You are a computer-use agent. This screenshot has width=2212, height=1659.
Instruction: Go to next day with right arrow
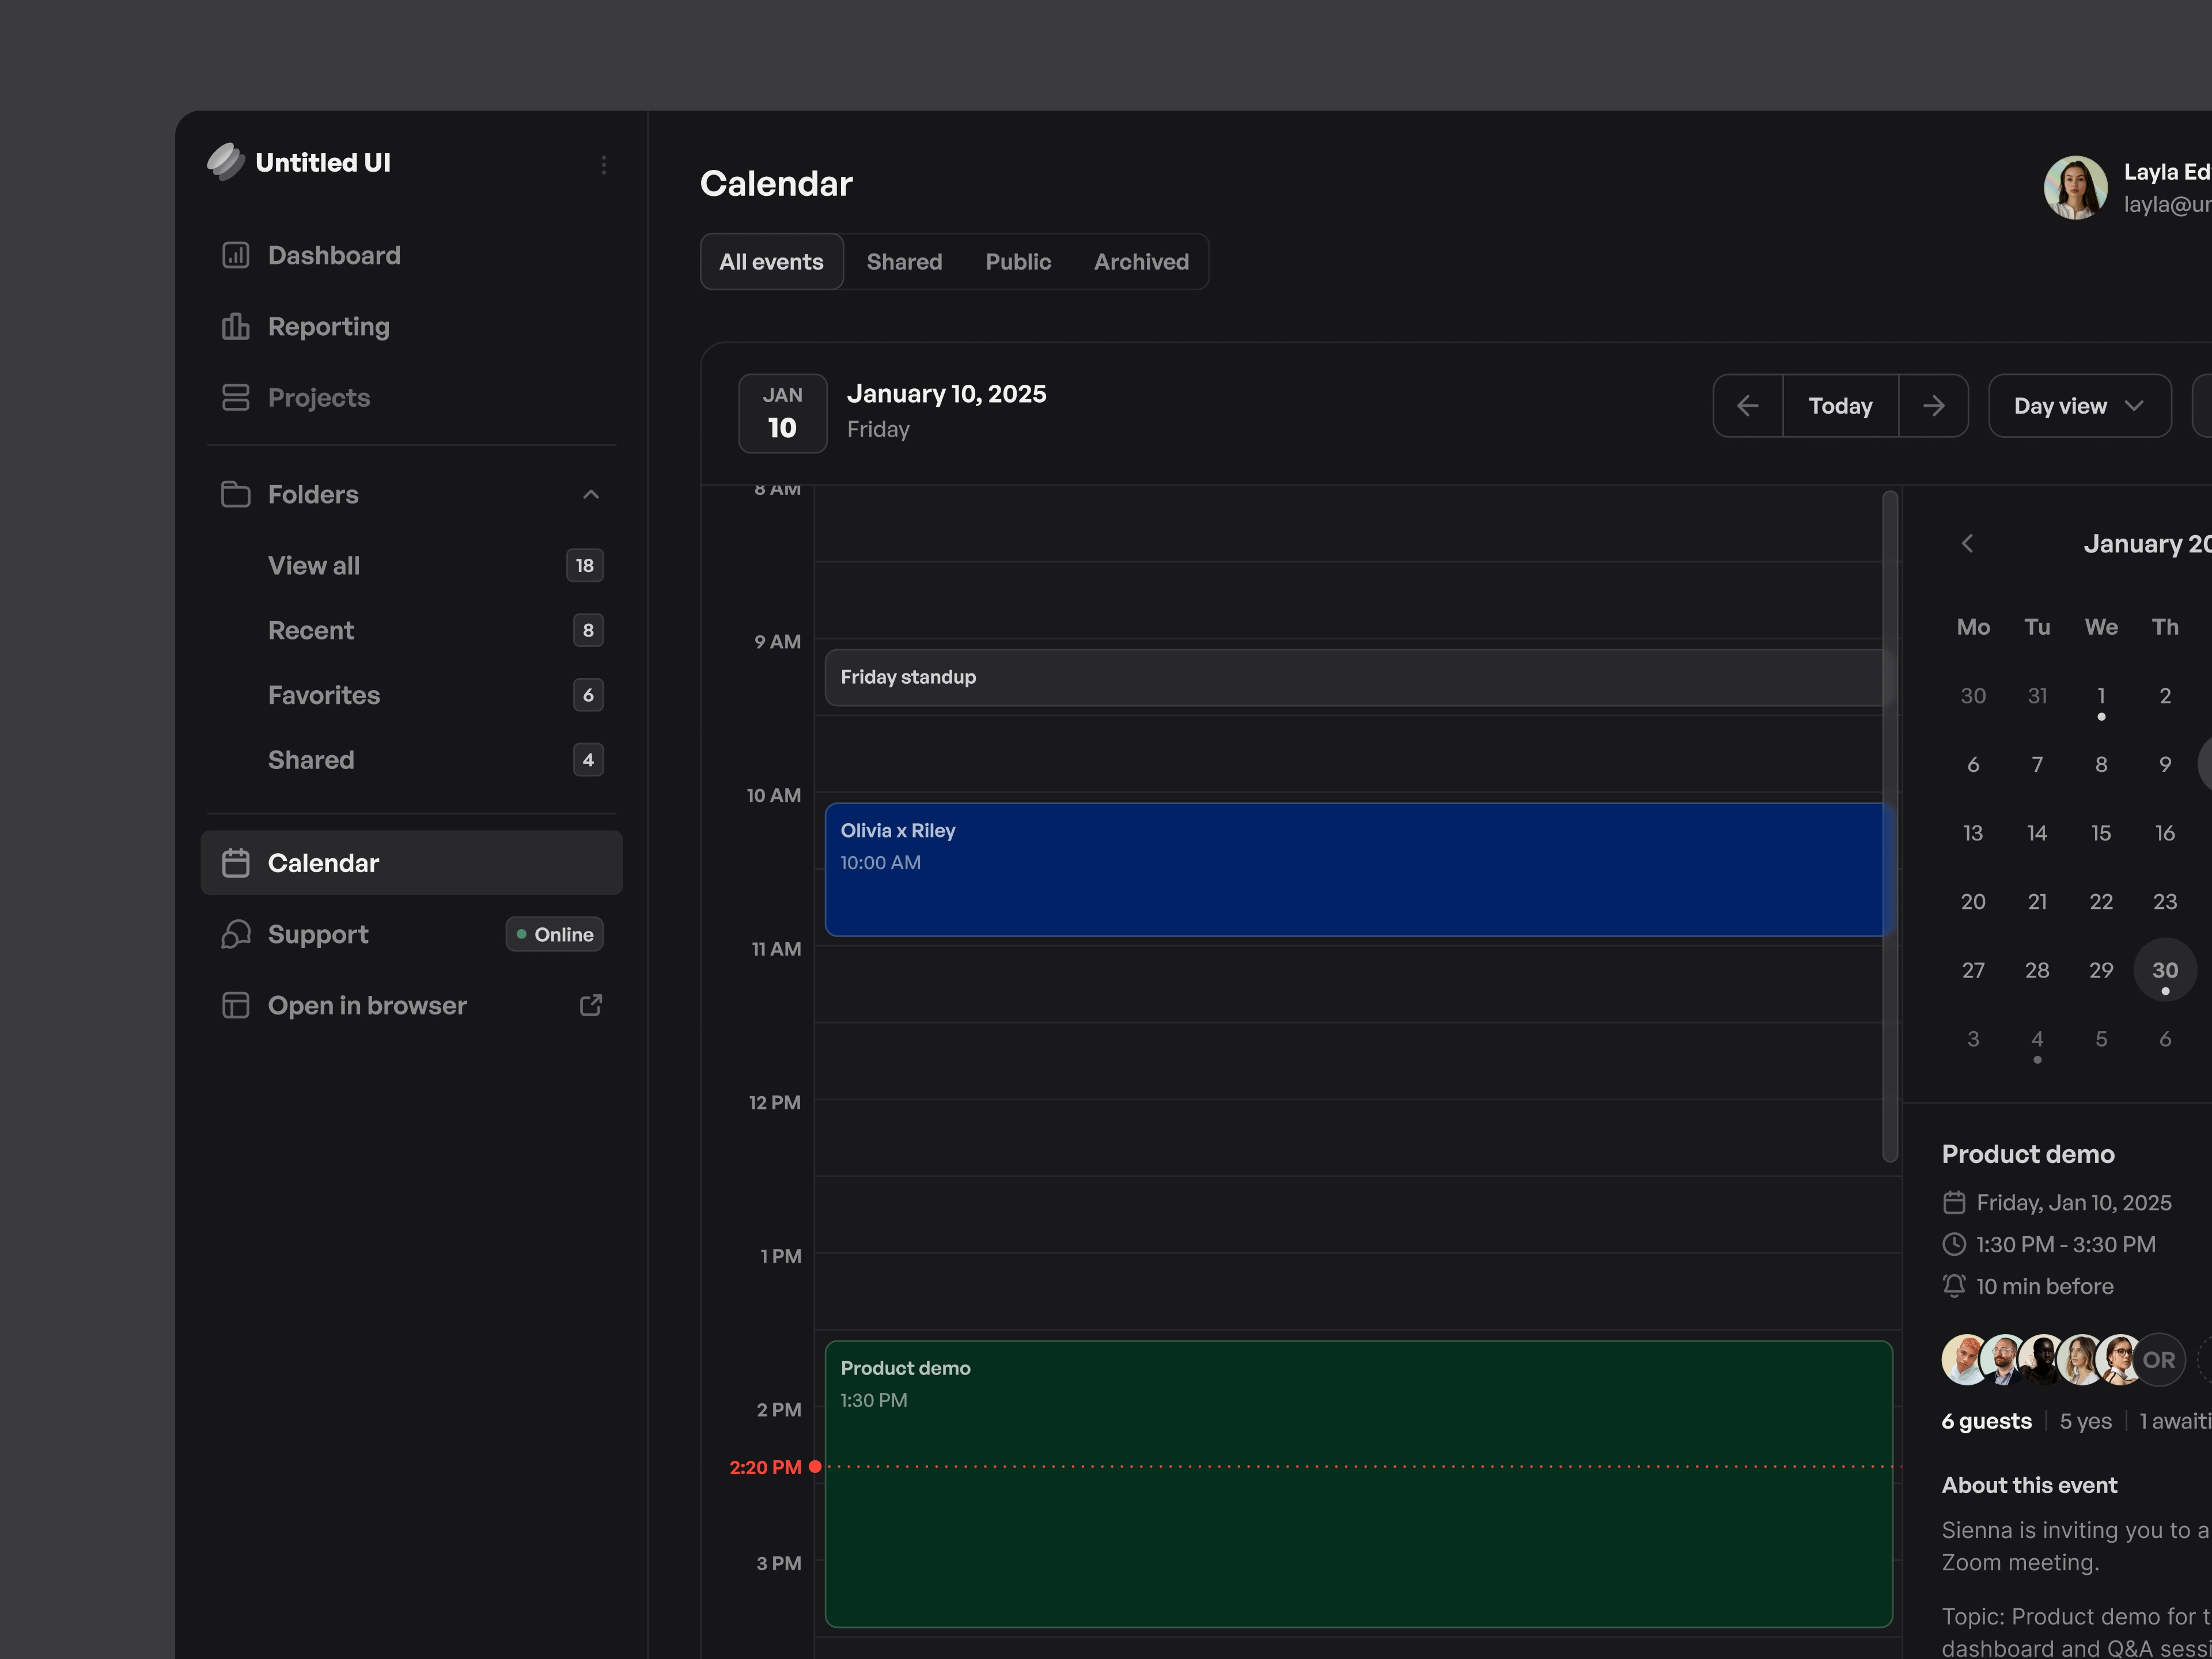[1933, 406]
